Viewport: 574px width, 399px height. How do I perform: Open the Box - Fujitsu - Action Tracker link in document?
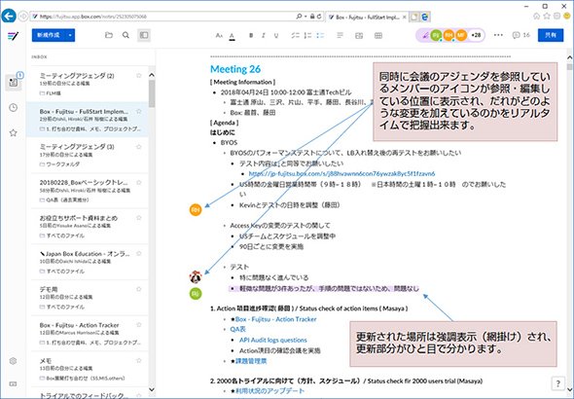[275, 319]
